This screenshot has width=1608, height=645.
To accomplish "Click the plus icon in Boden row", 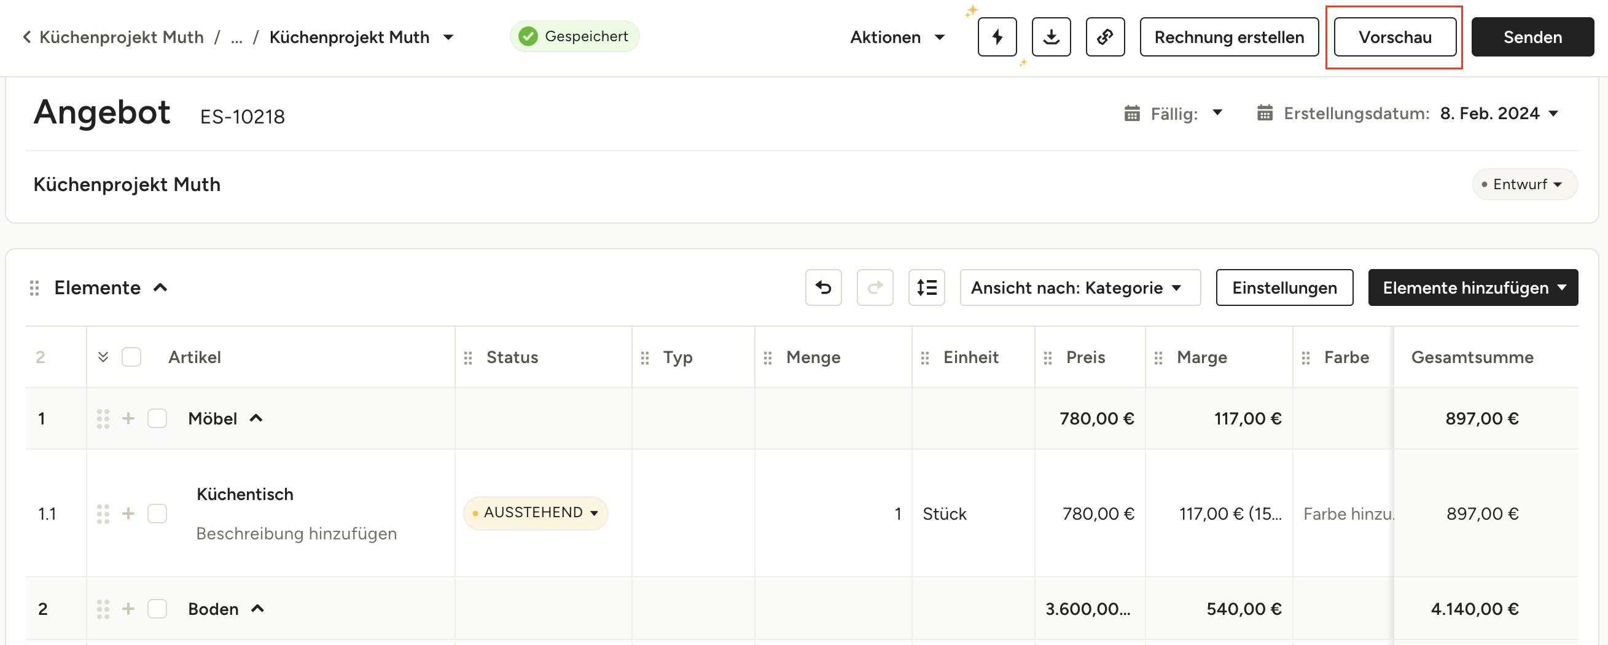I will point(128,608).
